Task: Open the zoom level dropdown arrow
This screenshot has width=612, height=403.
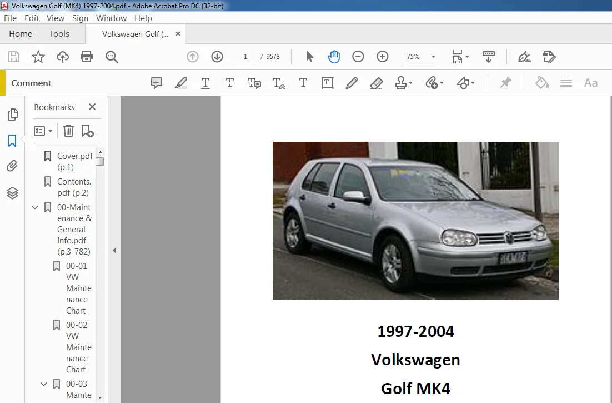Action: pyautogui.click(x=433, y=57)
